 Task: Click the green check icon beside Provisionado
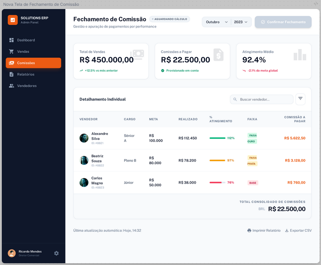[x=162, y=70]
